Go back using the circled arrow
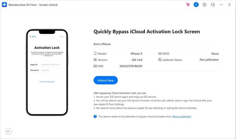 click(x=9, y=131)
